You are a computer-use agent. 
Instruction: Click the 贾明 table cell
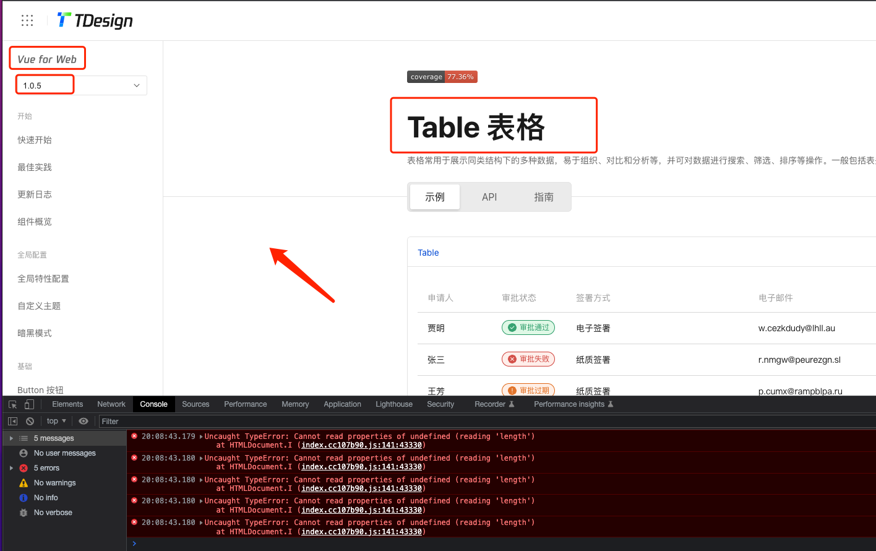pos(436,328)
